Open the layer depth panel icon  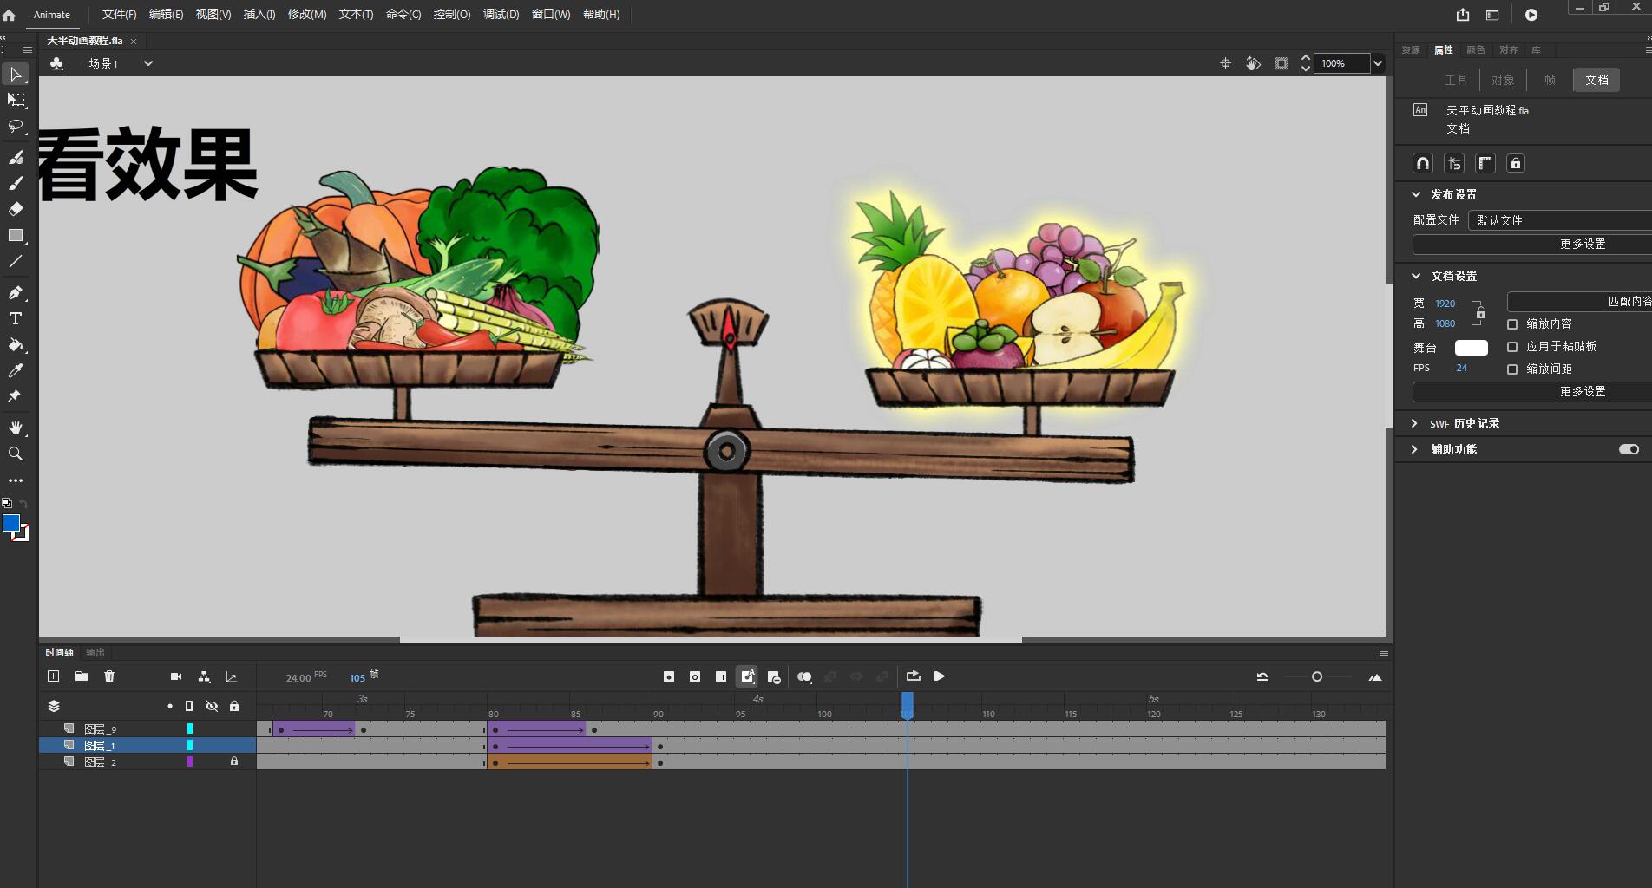[232, 676]
